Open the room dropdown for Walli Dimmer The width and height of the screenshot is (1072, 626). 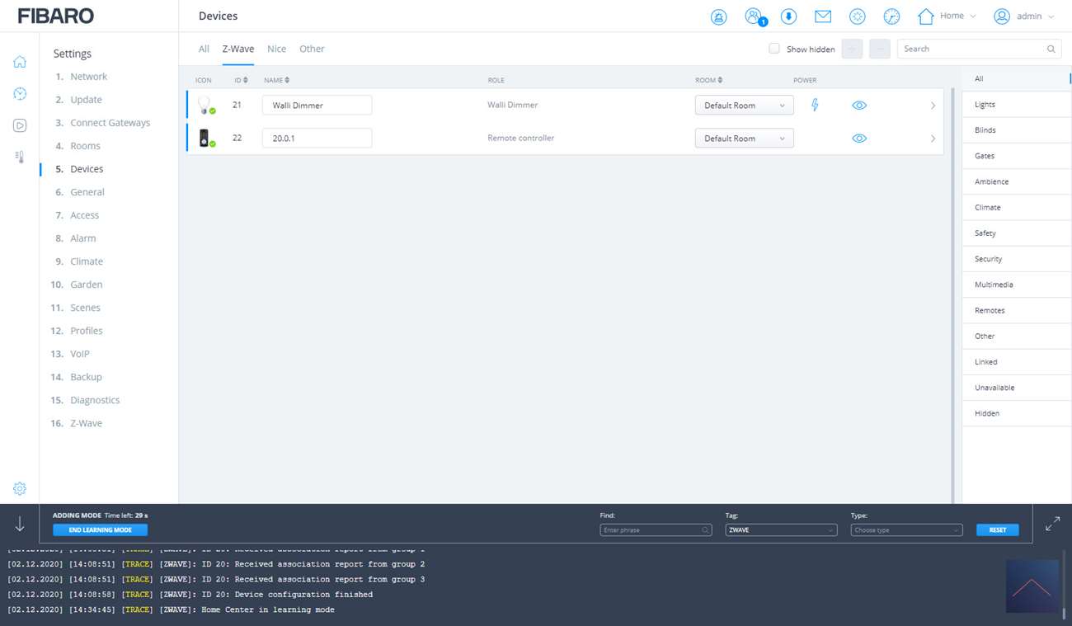point(744,106)
